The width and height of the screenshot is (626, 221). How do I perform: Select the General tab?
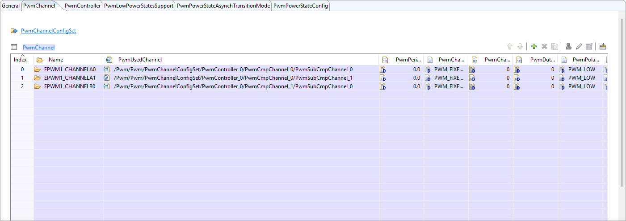click(11, 6)
